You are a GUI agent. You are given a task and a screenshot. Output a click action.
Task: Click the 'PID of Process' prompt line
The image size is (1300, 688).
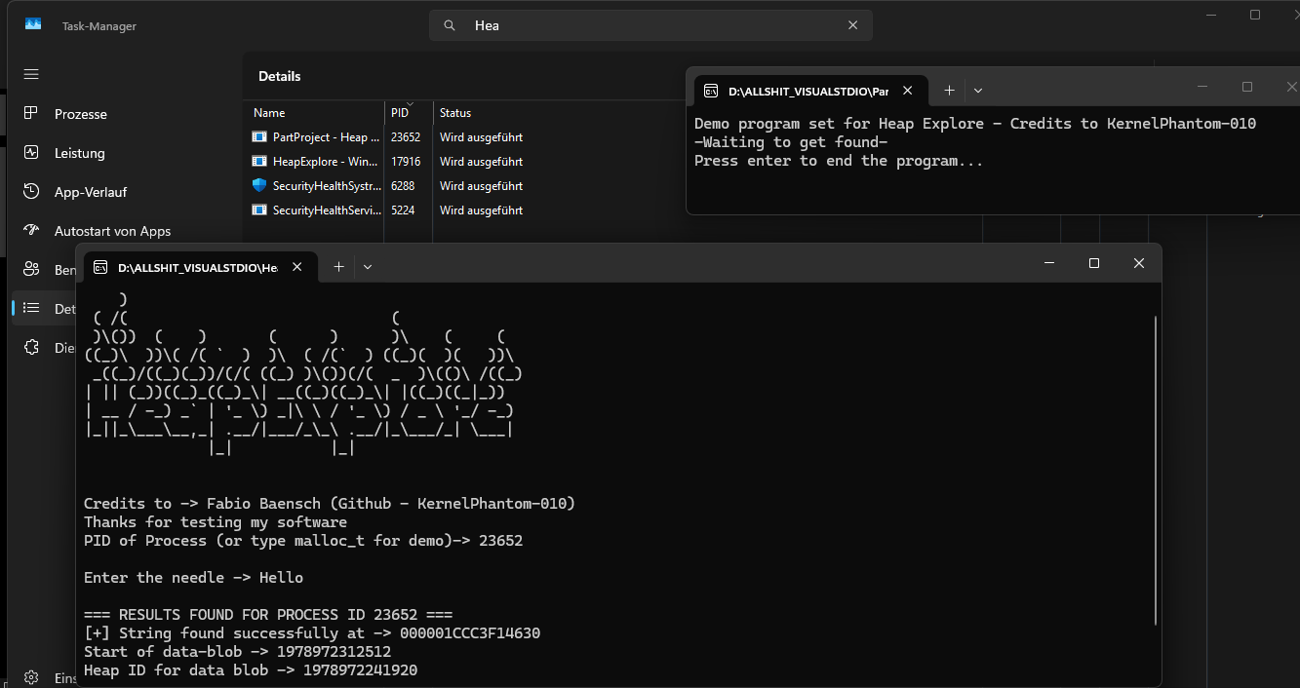pyautogui.click(x=303, y=541)
